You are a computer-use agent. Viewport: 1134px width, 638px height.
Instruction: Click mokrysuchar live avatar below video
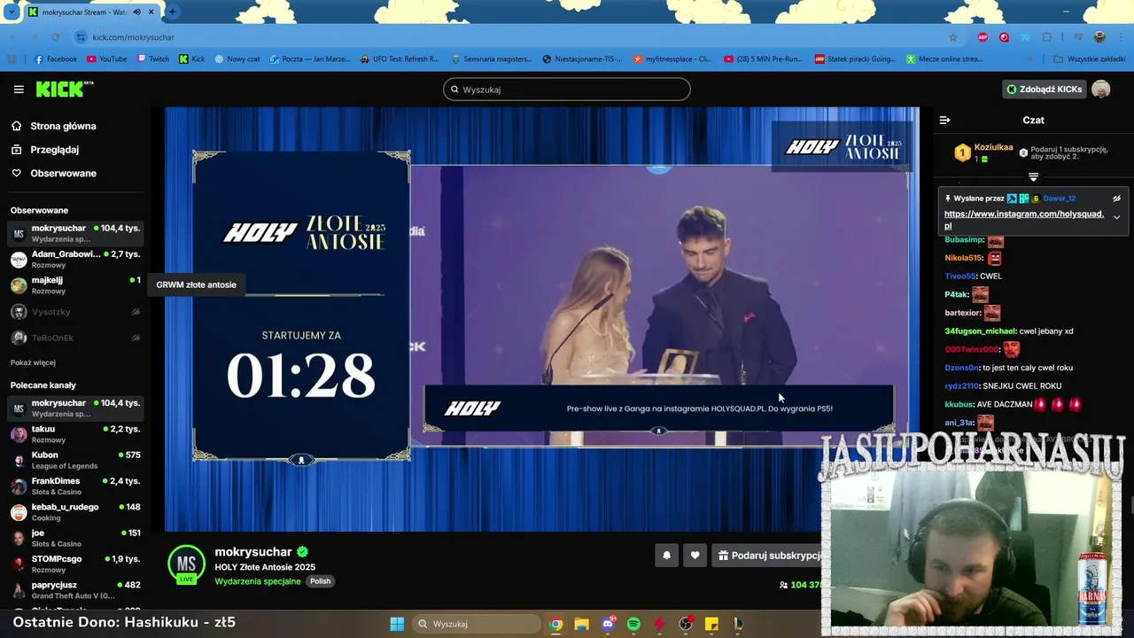pos(186,565)
